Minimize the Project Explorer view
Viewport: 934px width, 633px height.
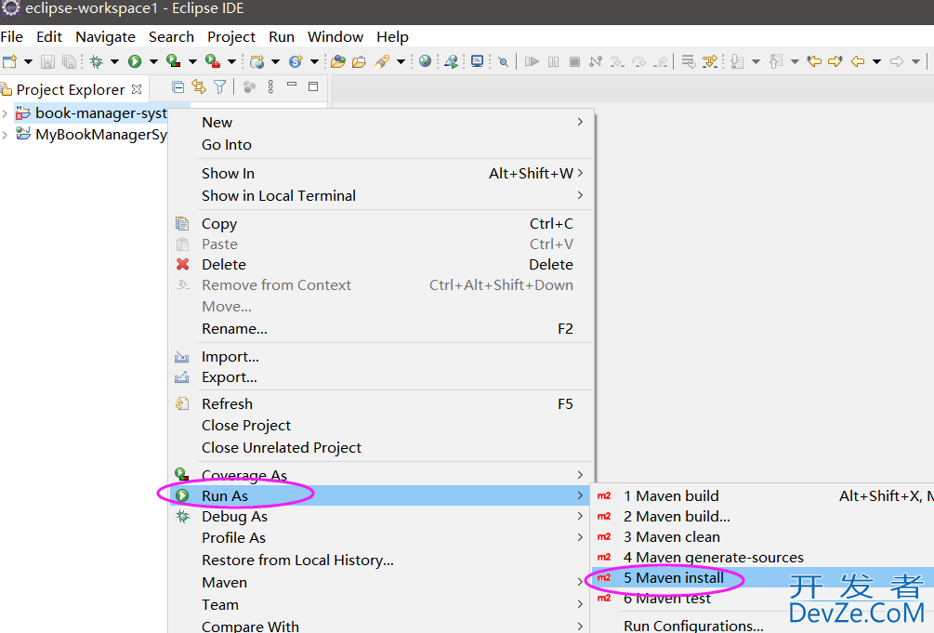292,85
